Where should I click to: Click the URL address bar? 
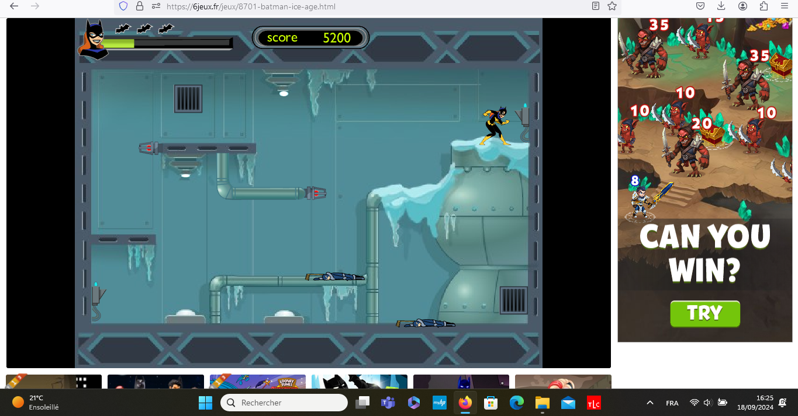pyautogui.click(x=351, y=6)
